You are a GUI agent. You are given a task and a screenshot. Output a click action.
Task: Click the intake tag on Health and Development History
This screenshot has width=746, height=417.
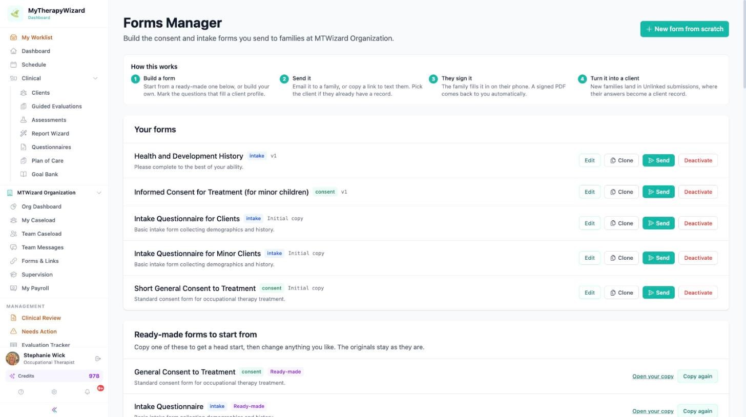pos(257,156)
